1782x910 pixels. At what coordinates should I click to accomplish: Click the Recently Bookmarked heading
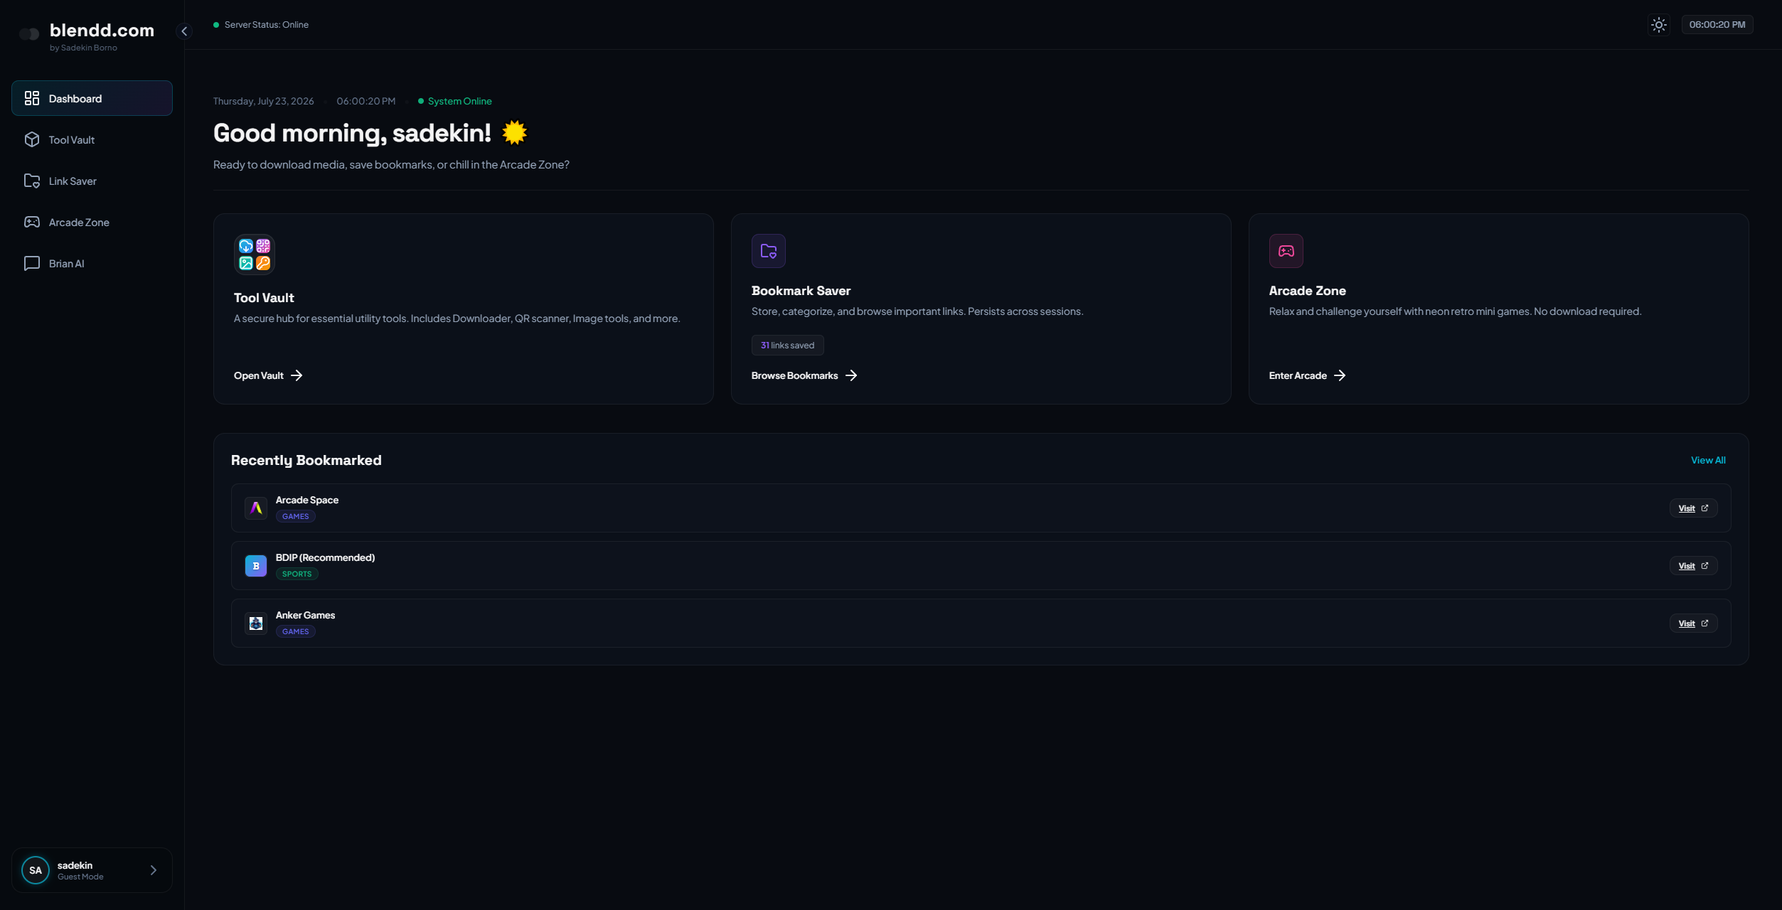(306, 461)
